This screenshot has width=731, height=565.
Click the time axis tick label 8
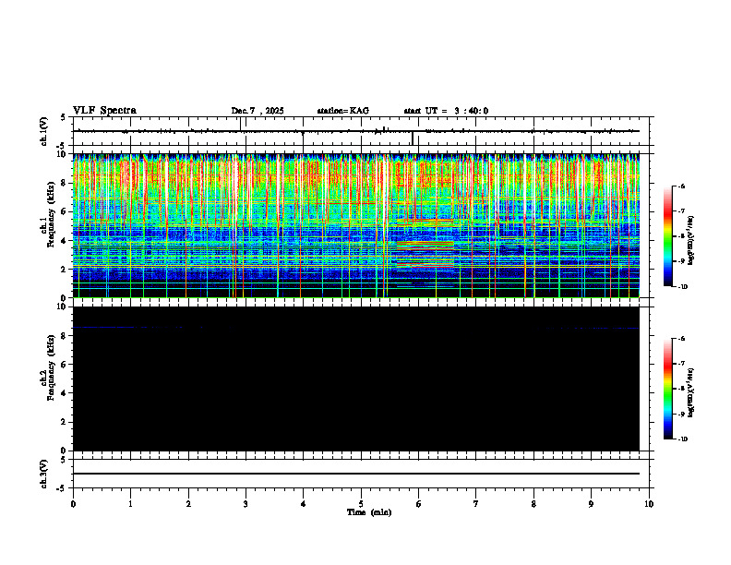click(x=533, y=504)
